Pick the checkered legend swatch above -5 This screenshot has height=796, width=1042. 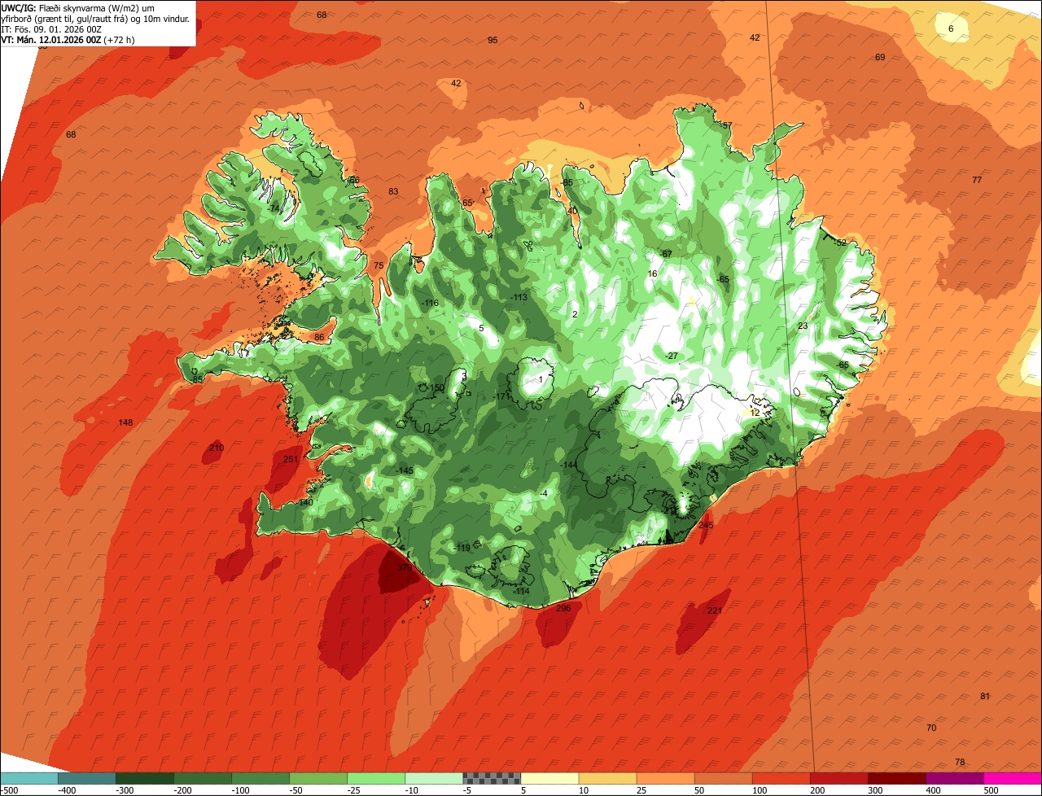492,777
